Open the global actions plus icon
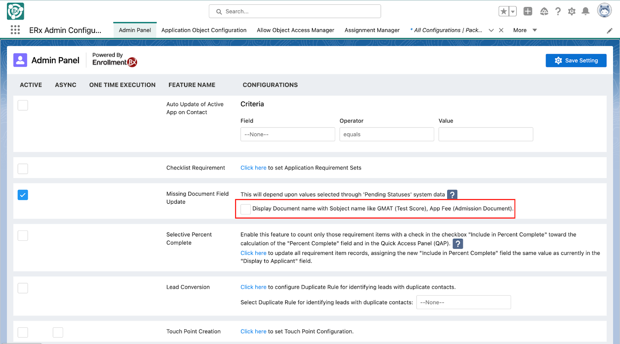620x344 pixels. tap(528, 11)
